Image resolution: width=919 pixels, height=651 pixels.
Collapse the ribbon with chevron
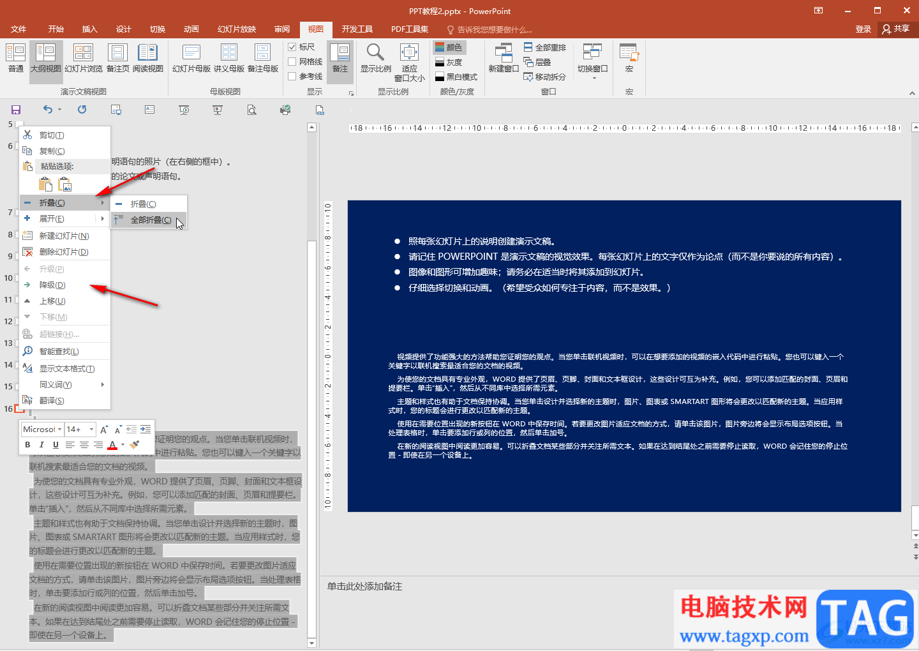click(912, 93)
